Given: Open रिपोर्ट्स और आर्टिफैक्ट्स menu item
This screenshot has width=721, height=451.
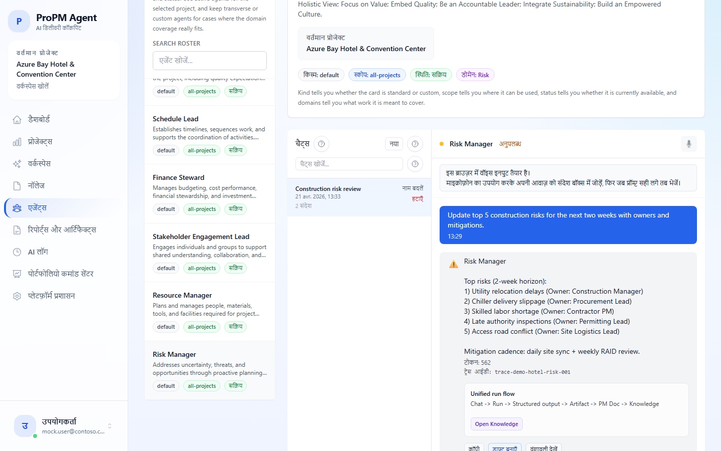Looking at the screenshot, I should point(62,230).
